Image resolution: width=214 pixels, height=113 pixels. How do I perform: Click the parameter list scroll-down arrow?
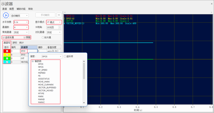pyautogui.click(x=84, y=103)
